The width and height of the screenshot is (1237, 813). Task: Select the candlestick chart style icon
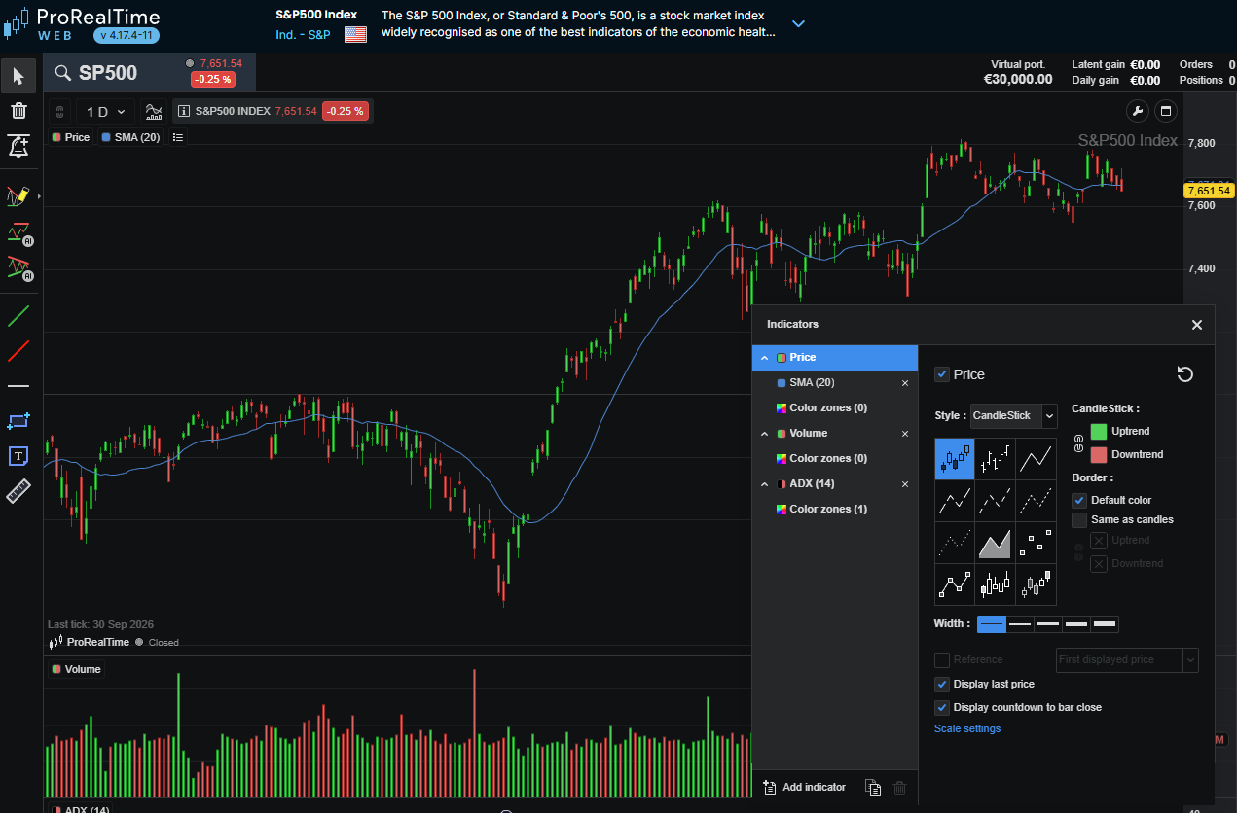coord(955,459)
